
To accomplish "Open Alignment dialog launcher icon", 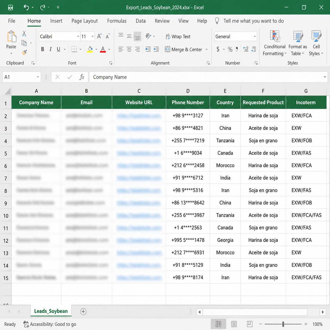I will click(x=208, y=63).
